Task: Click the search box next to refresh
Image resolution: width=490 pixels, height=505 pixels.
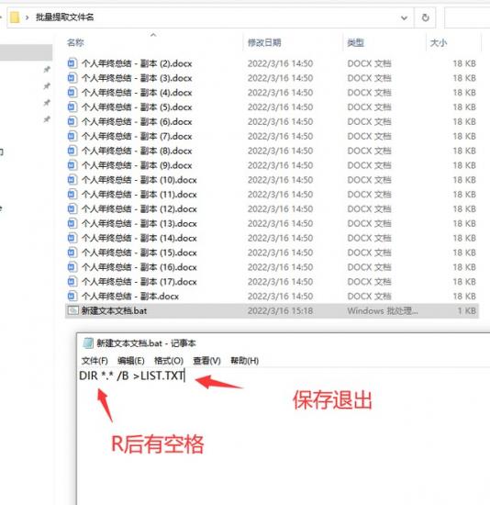Action: click(x=467, y=17)
